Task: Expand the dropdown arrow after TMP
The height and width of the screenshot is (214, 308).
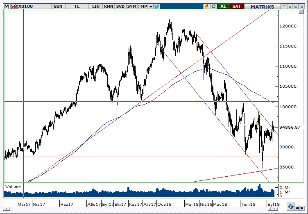Action: [151, 7]
